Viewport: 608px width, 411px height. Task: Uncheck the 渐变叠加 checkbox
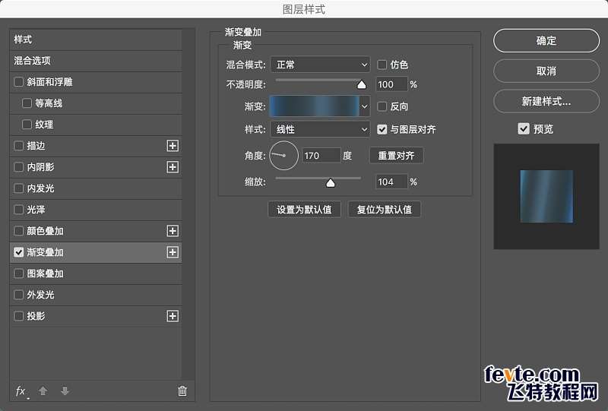click(18, 252)
